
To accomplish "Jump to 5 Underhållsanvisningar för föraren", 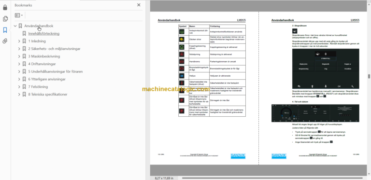I will 56,71.
